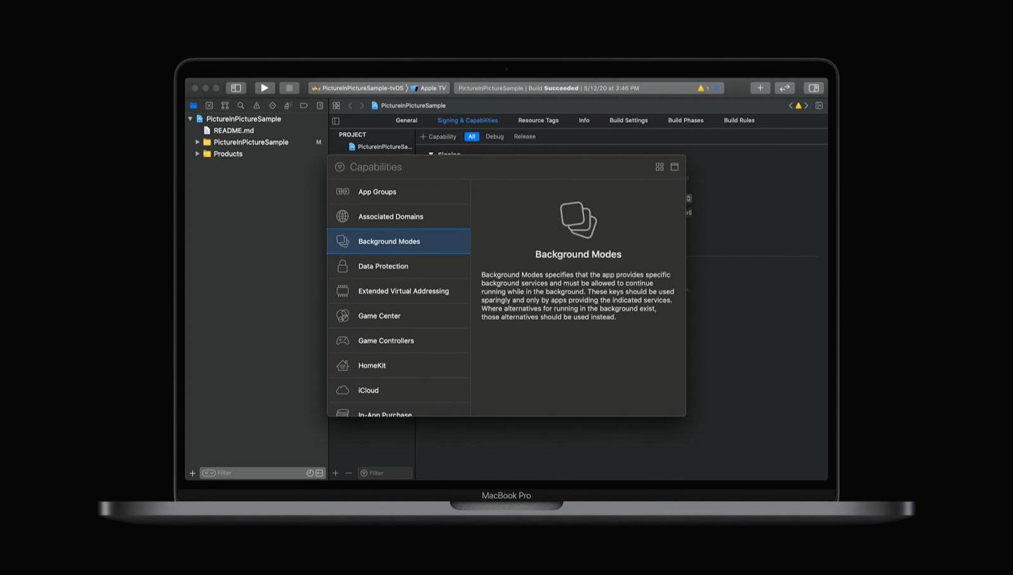Select the Debug configuration filter

tap(494, 137)
